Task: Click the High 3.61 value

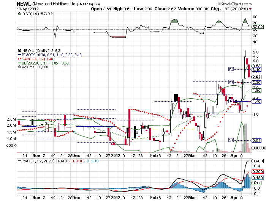Action: 122,9
